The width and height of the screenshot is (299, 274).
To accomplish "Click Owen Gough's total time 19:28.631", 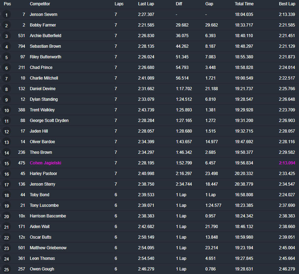I will (244, 269).
